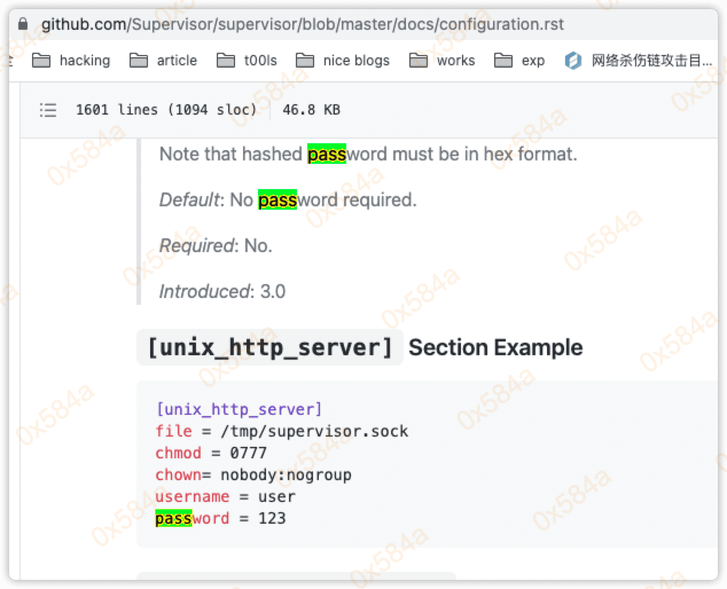The height and width of the screenshot is (589, 727).
Task: Click the blue hexagon icon of Chinese bookmark
Action: 573,60
